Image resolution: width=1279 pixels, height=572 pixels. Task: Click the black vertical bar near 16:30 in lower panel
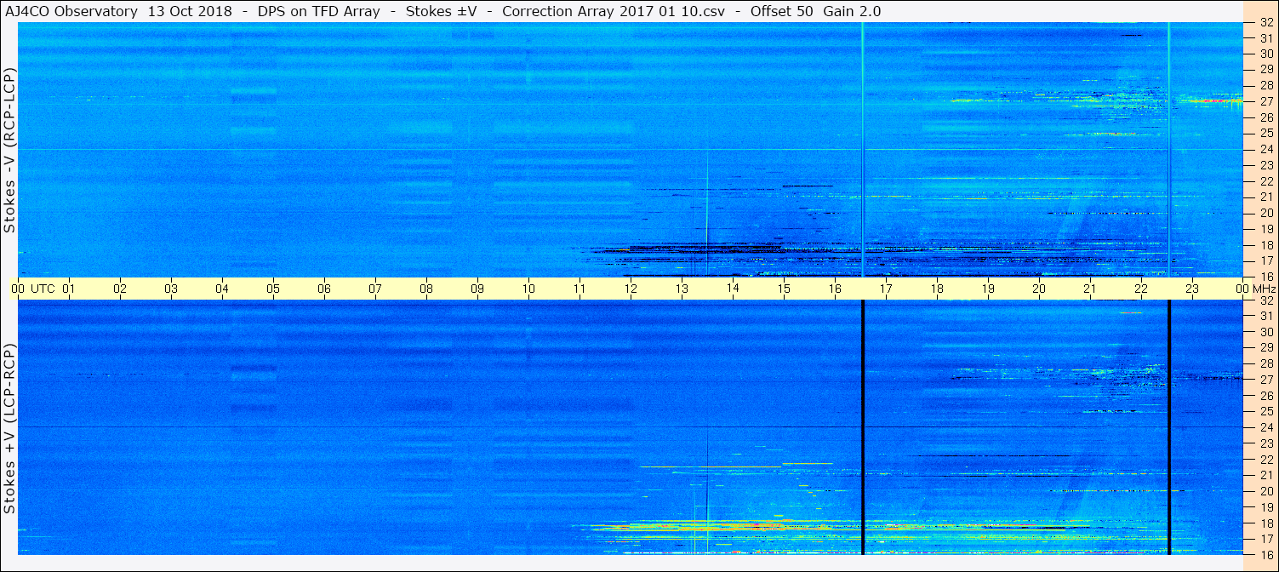point(863,427)
